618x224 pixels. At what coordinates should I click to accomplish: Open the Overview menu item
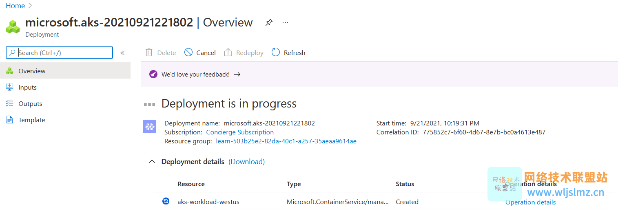pos(65,71)
